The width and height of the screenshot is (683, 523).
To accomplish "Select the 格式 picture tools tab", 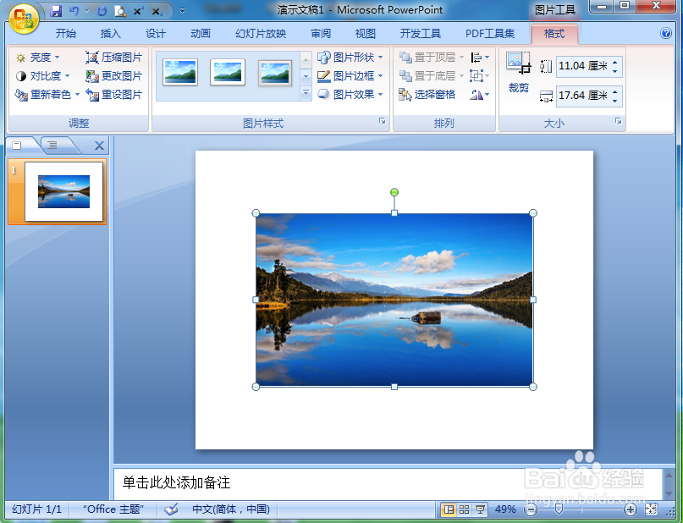I will tap(554, 34).
